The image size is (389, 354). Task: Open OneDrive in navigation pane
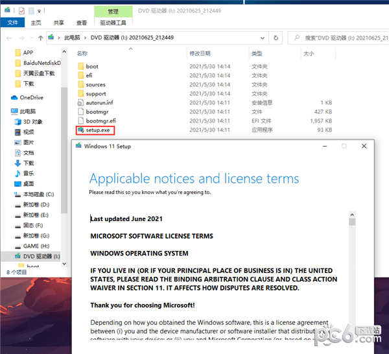pyautogui.click(x=27, y=97)
